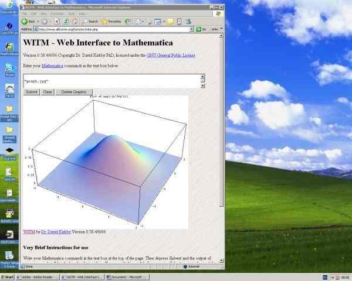Open the Edit menu
This screenshot has width=352, height=281.
(33, 14)
